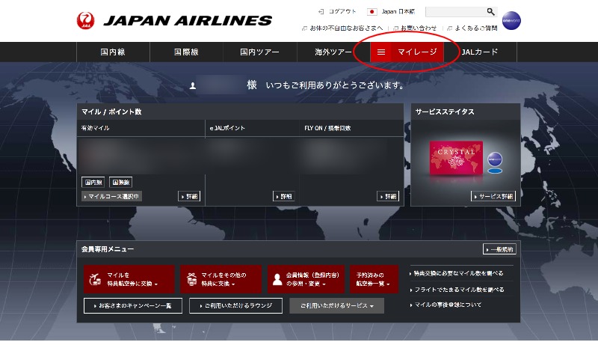Image resolution: width=598 pixels, height=351 pixels.
Task: Open the よくあるご質問 link
Action: (x=476, y=28)
